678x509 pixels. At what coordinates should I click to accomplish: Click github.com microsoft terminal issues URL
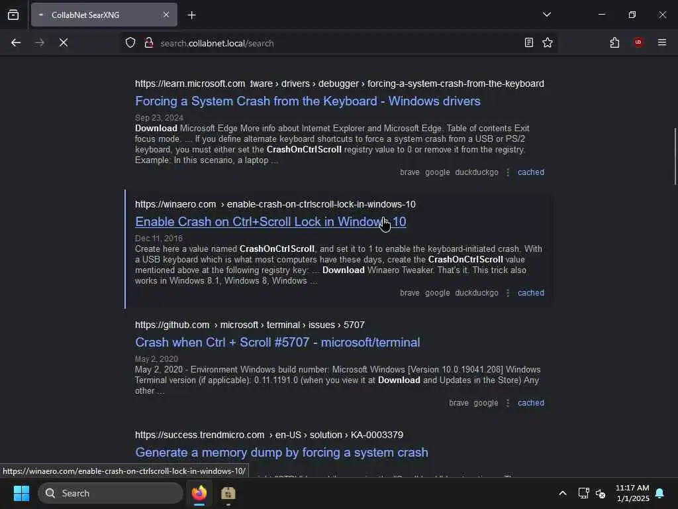tap(250, 325)
